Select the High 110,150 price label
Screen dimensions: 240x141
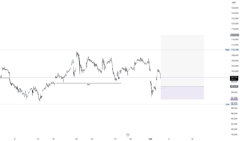[x=232, y=50]
